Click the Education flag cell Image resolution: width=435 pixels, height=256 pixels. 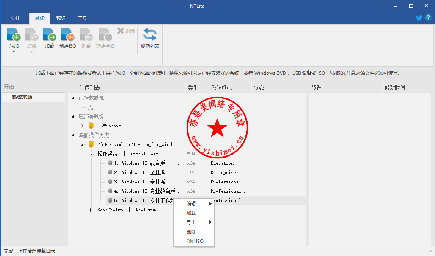point(222,163)
